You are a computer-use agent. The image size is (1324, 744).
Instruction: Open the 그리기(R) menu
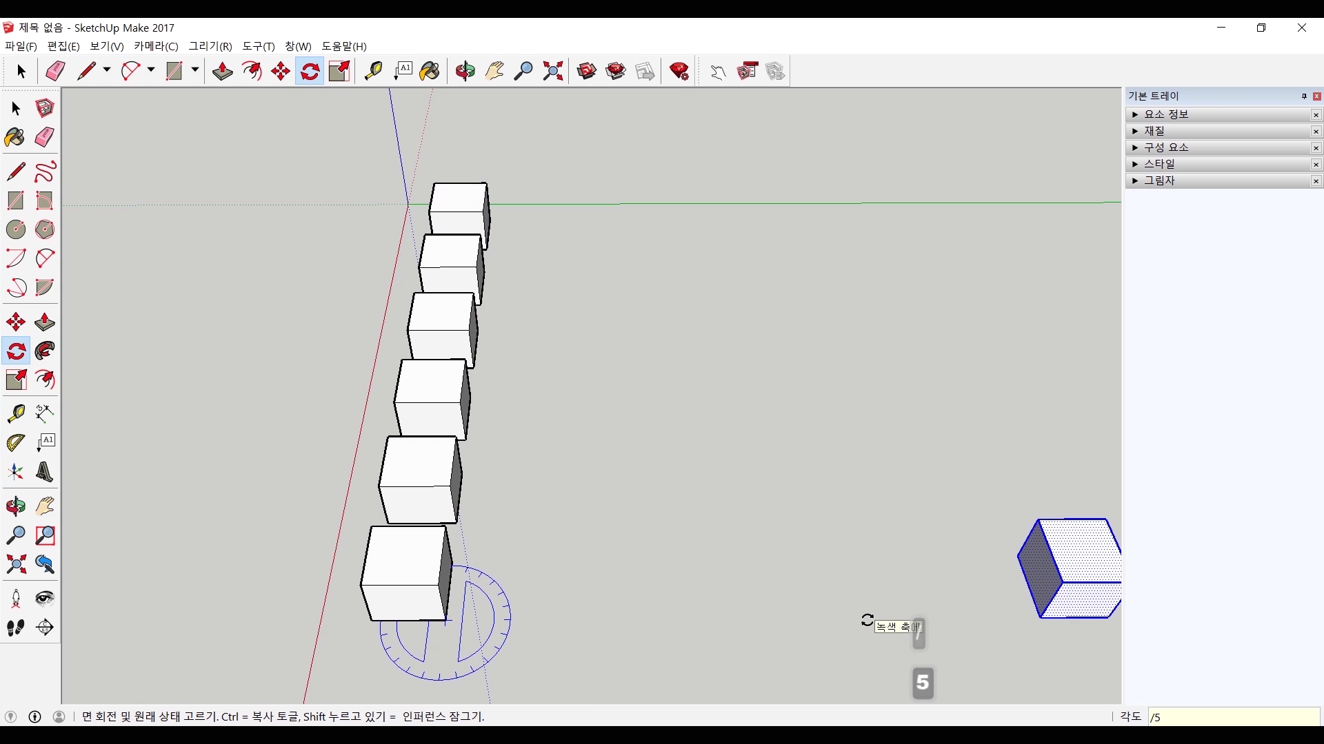coord(210,46)
